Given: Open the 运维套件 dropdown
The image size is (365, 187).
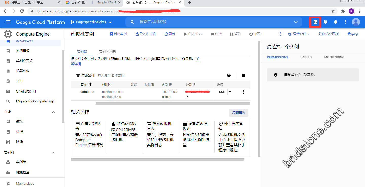Looking at the screenshot, I should coord(299,34).
